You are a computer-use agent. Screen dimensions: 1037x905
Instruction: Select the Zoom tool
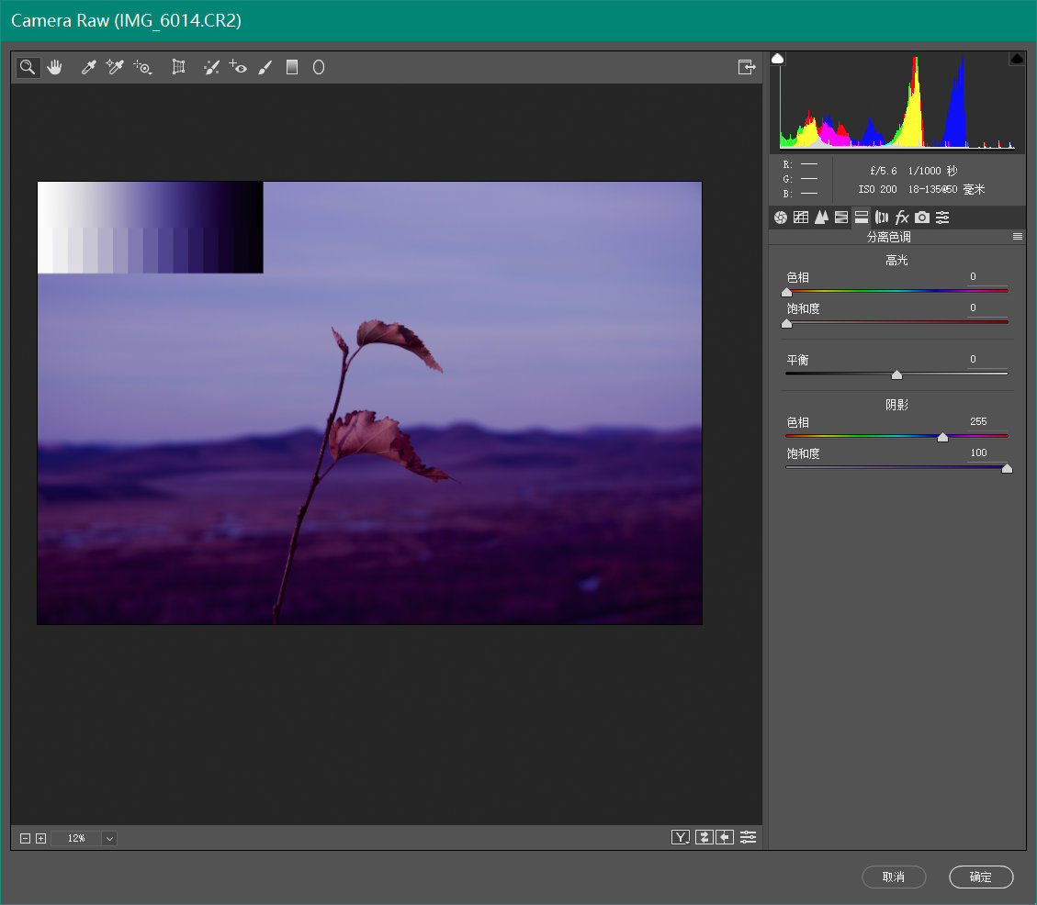click(28, 67)
